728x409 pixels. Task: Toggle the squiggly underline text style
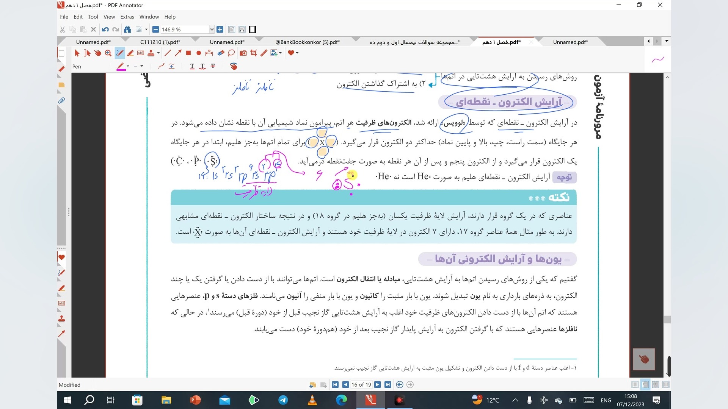pyautogui.click(x=202, y=66)
